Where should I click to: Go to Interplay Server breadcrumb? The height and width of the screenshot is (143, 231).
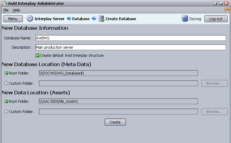(x=49, y=19)
